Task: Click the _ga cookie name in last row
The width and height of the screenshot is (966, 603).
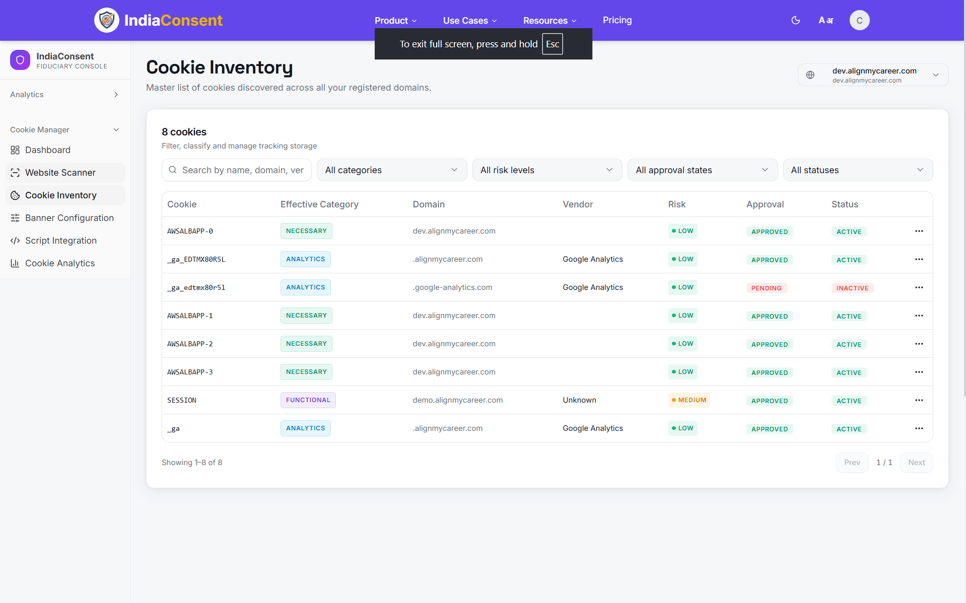Action: click(173, 429)
